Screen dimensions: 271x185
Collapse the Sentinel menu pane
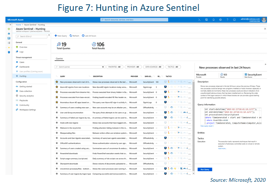click(x=49, y=35)
